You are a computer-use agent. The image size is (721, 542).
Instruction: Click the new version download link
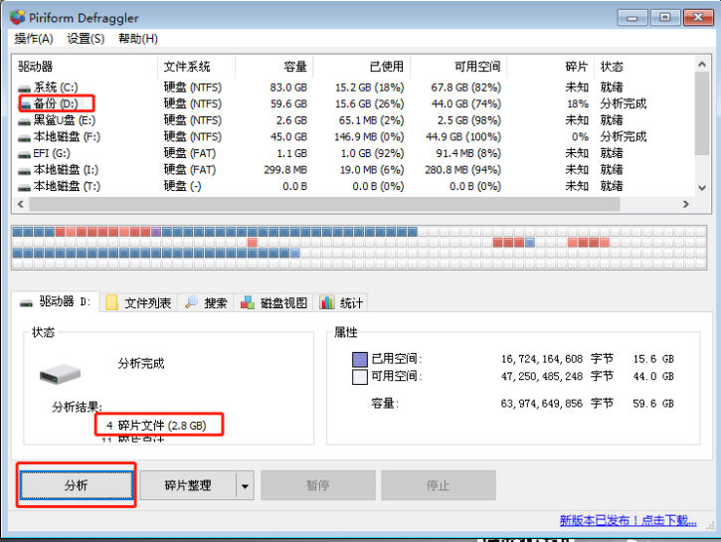tap(628, 520)
